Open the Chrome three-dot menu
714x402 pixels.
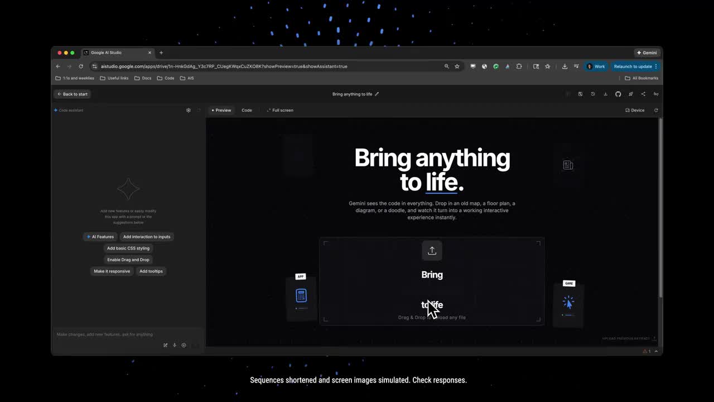(x=656, y=66)
